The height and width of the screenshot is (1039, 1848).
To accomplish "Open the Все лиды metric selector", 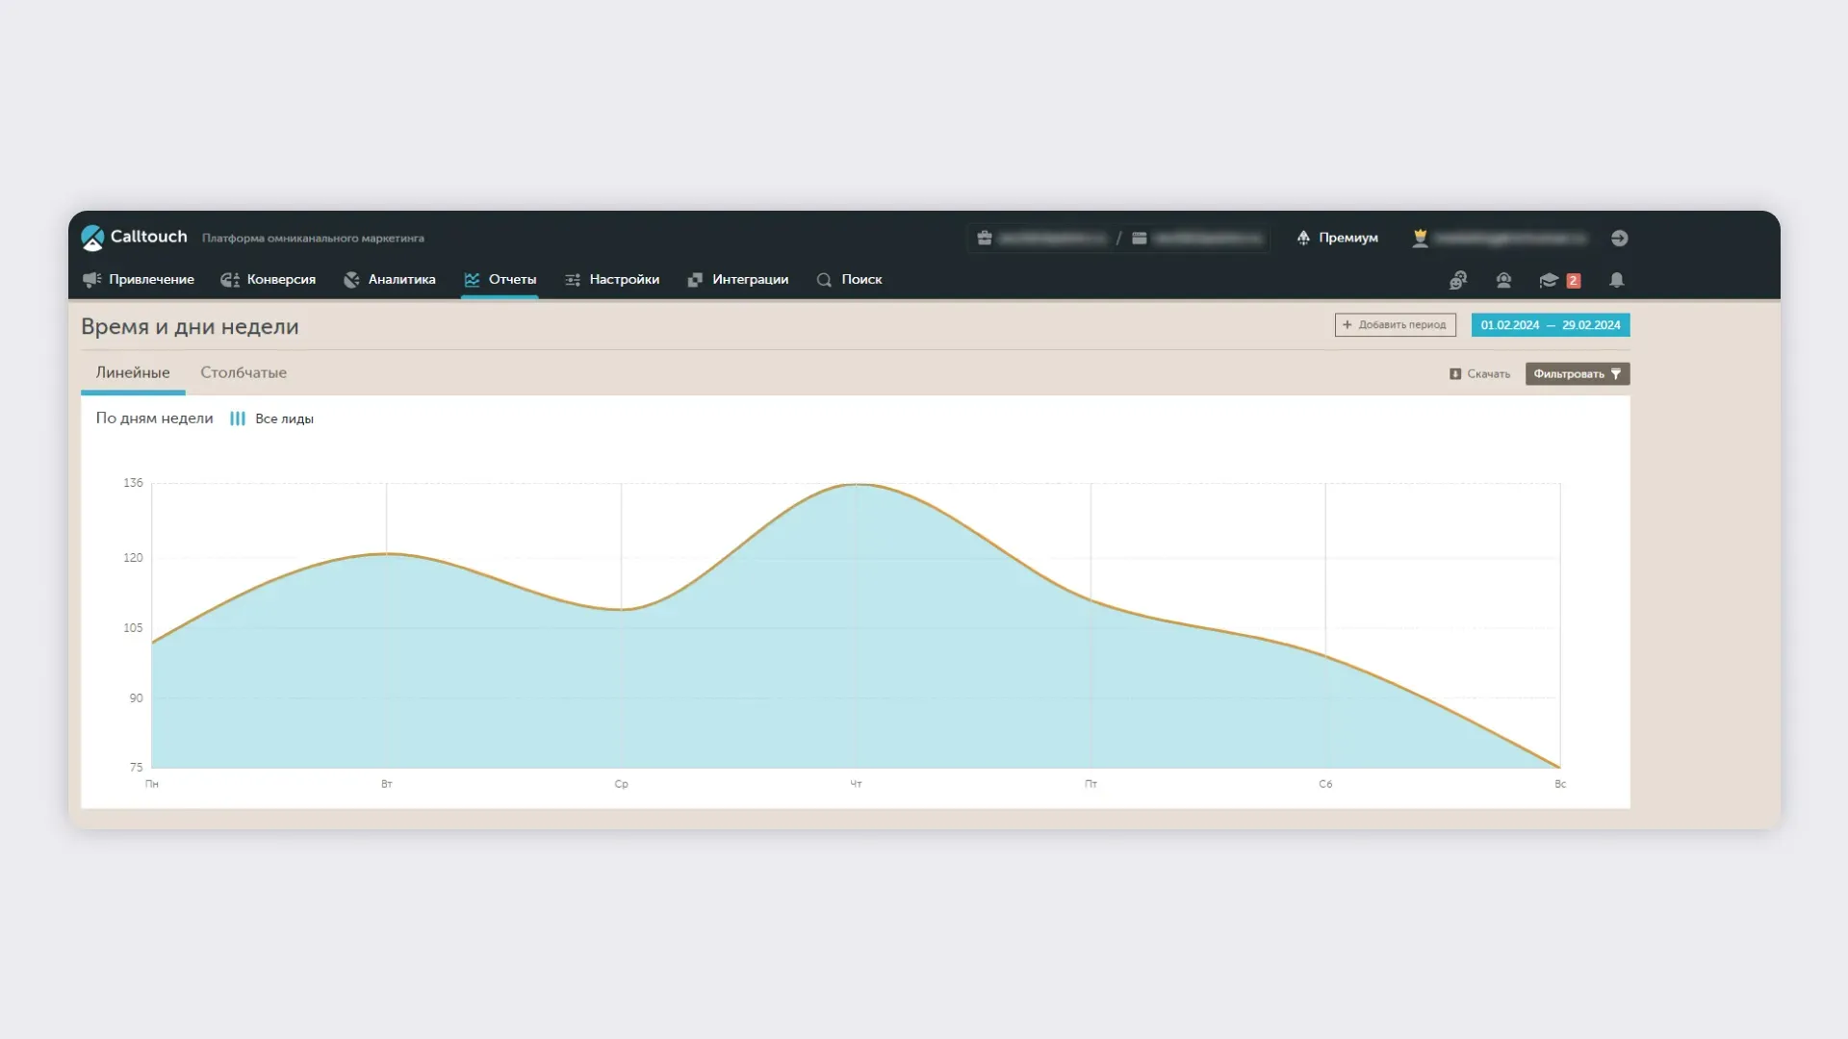I will coord(272,418).
